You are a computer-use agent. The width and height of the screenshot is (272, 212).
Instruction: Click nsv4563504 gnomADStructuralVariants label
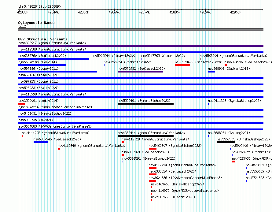coord(233,56)
